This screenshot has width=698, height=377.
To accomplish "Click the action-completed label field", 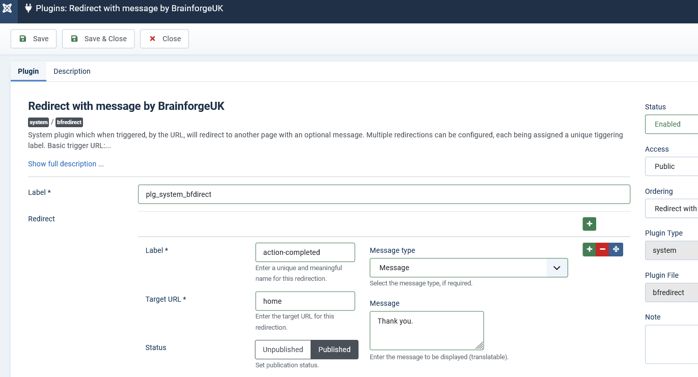I will (x=305, y=252).
